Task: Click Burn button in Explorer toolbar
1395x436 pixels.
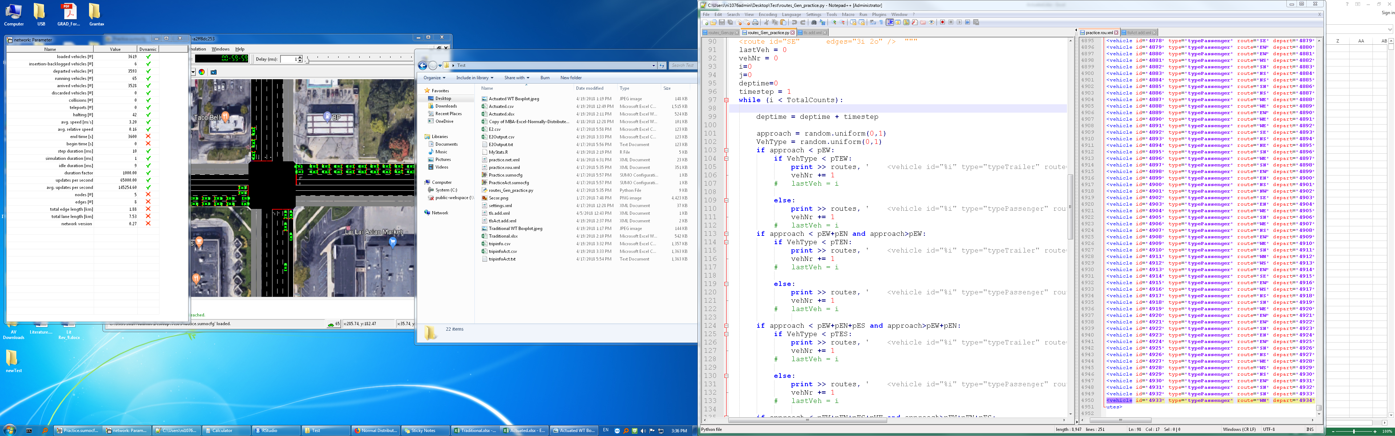Action: click(545, 77)
